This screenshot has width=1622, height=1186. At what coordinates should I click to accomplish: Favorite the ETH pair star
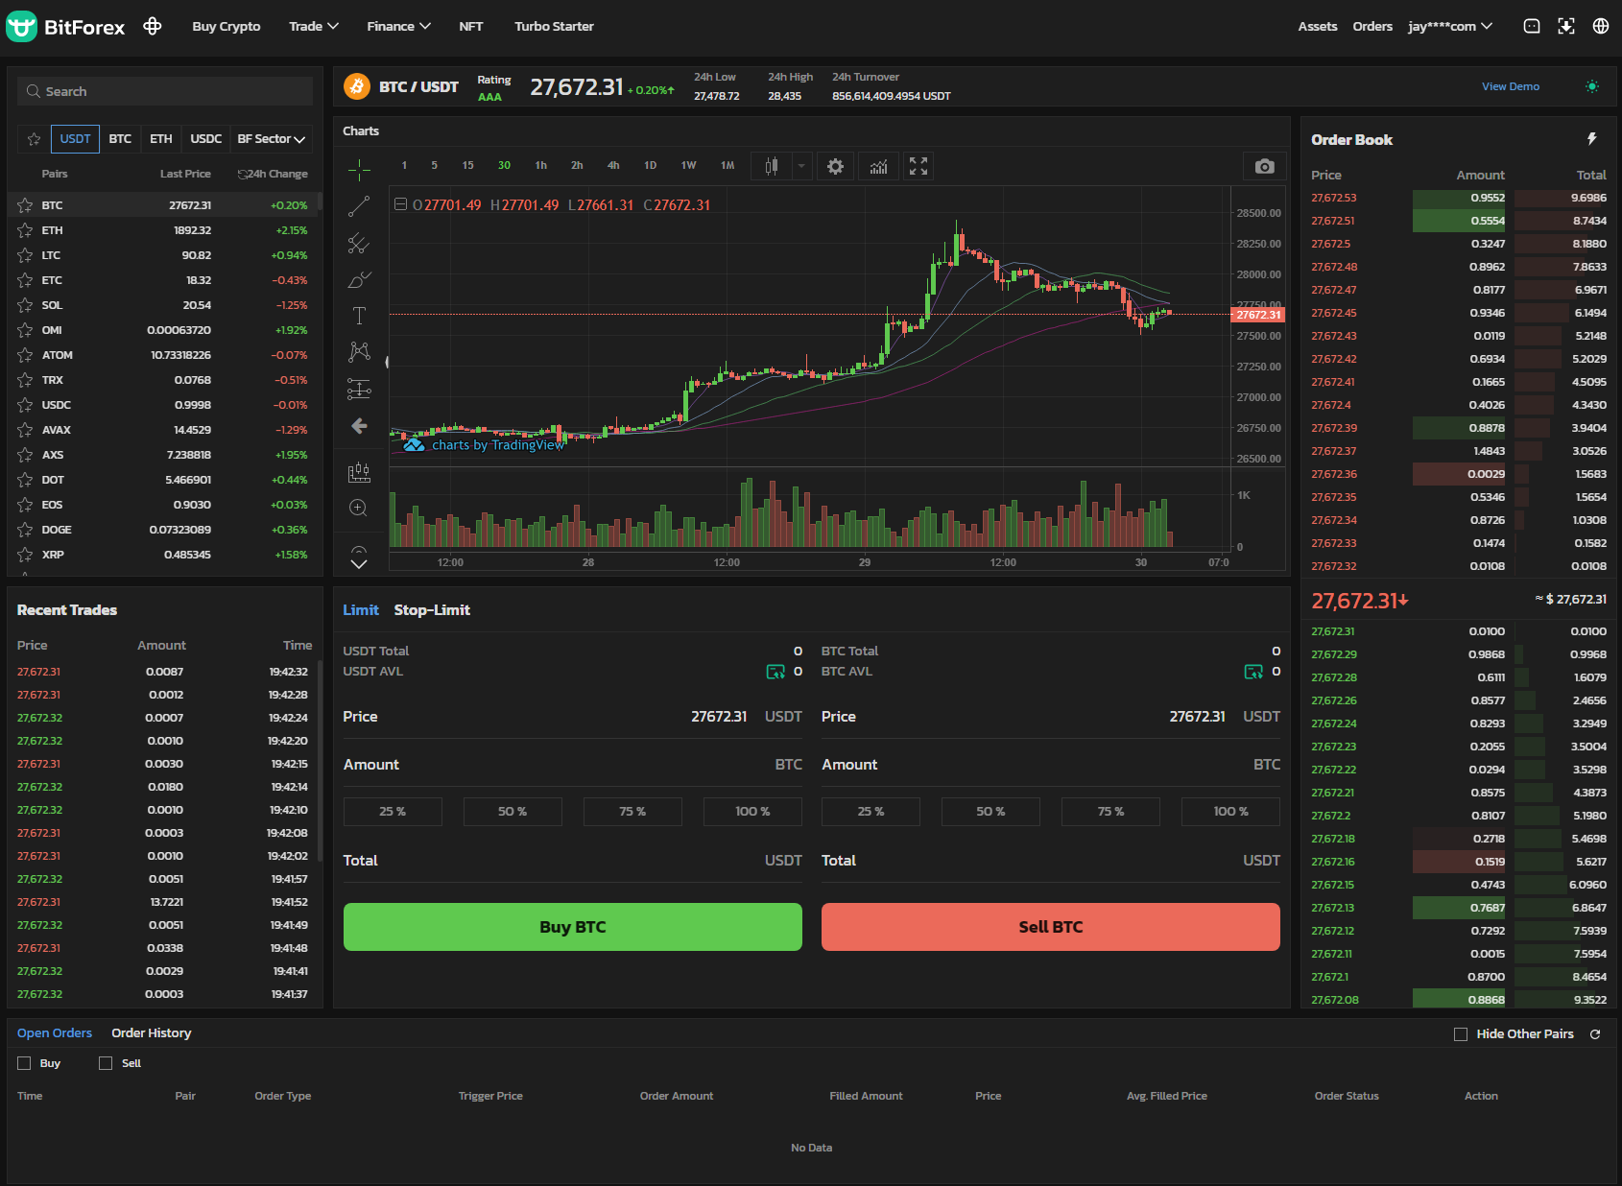(x=25, y=230)
